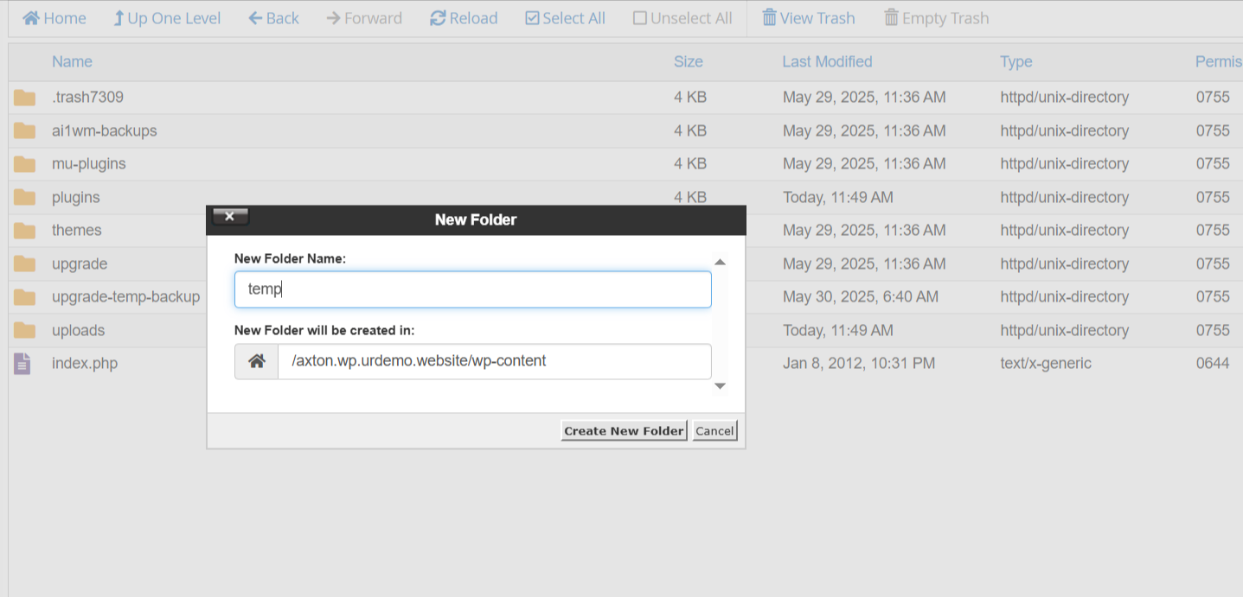Select the upgrade folder icon

click(x=24, y=264)
